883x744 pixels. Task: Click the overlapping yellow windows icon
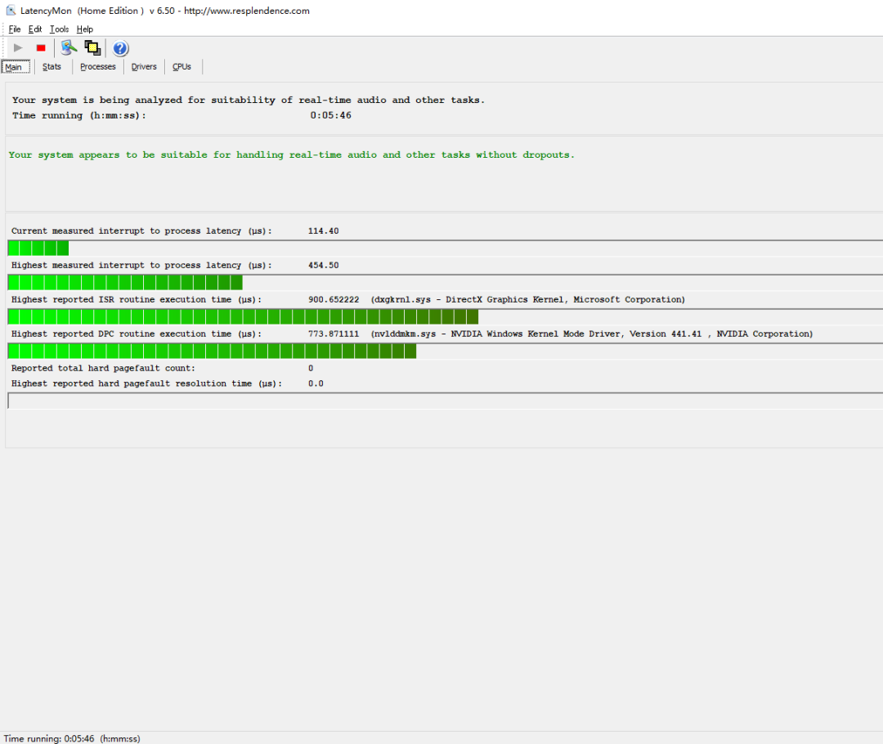coord(92,48)
